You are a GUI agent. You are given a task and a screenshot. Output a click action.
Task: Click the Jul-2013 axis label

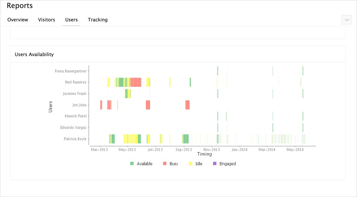(155, 150)
